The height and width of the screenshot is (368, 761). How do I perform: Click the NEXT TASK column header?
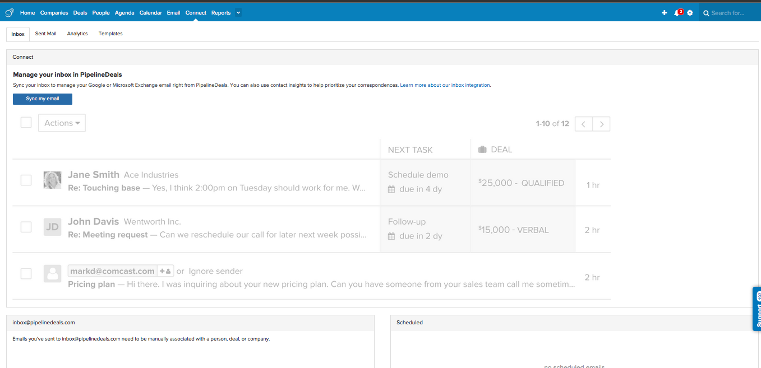coord(411,150)
